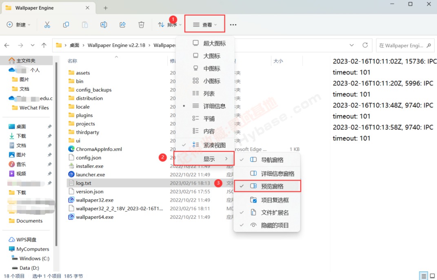437x280 pixels.
Task: Choose 小图标 small icons
Action: click(205, 81)
